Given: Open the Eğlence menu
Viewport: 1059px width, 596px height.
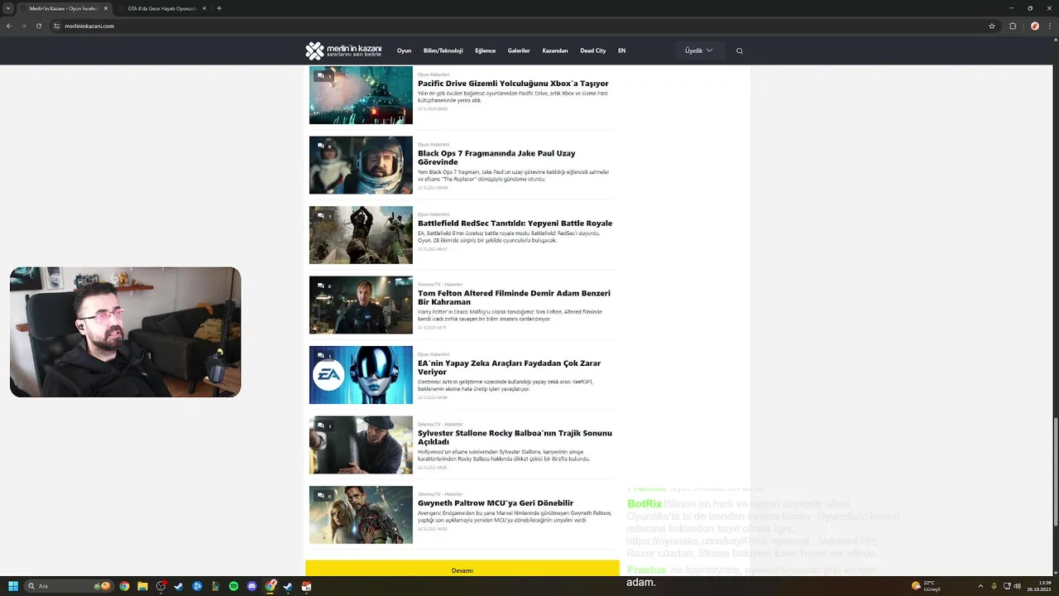Looking at the screenshot, I should (x=485, y=50).
